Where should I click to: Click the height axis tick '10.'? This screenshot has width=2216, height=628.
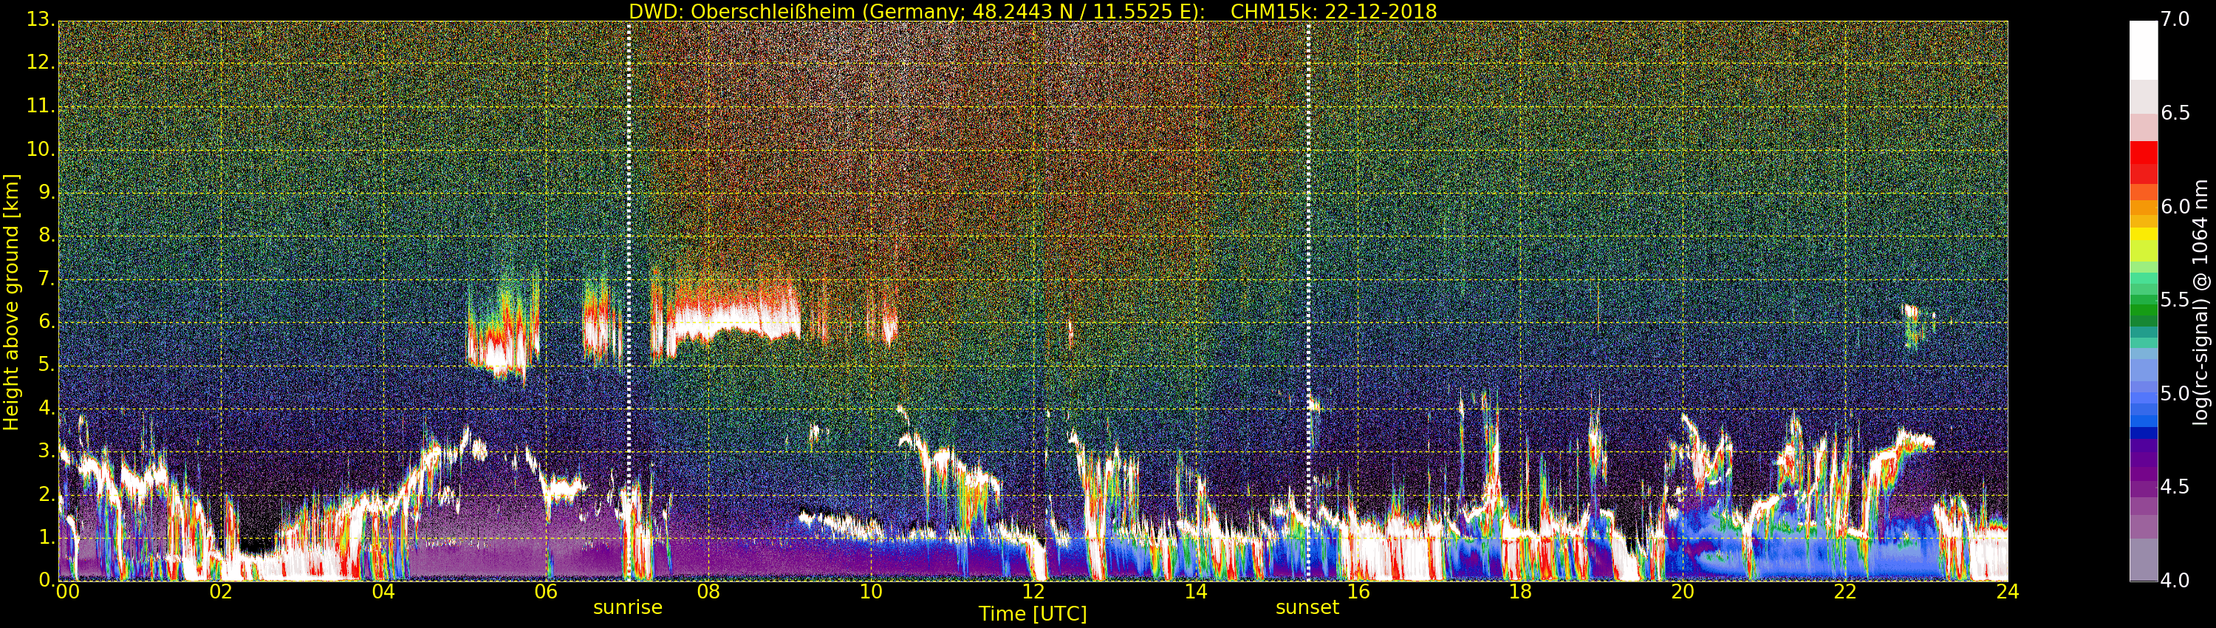[x=41, y=149]
